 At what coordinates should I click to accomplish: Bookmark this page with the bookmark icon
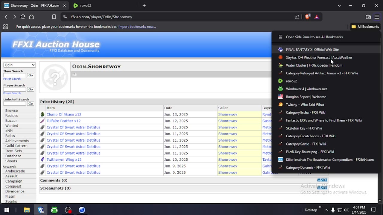[54, 17]
